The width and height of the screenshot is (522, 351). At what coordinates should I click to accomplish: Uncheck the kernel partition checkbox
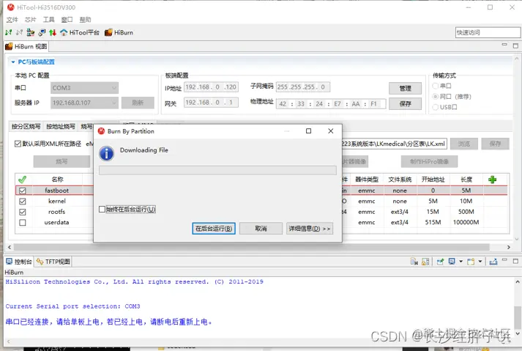22,202
